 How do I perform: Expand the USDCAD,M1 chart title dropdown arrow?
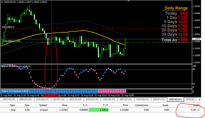point(2,2)
